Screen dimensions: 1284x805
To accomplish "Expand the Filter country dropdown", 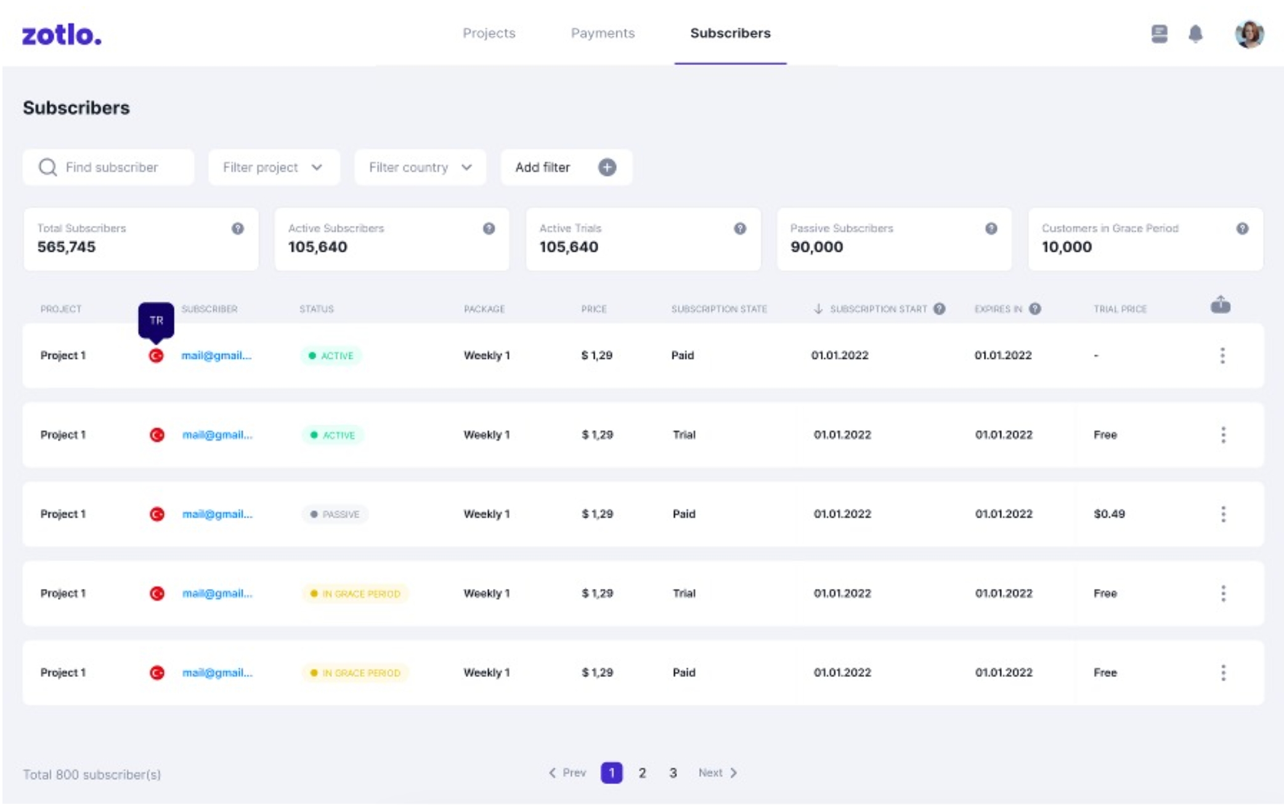I will tap(420, 167).
